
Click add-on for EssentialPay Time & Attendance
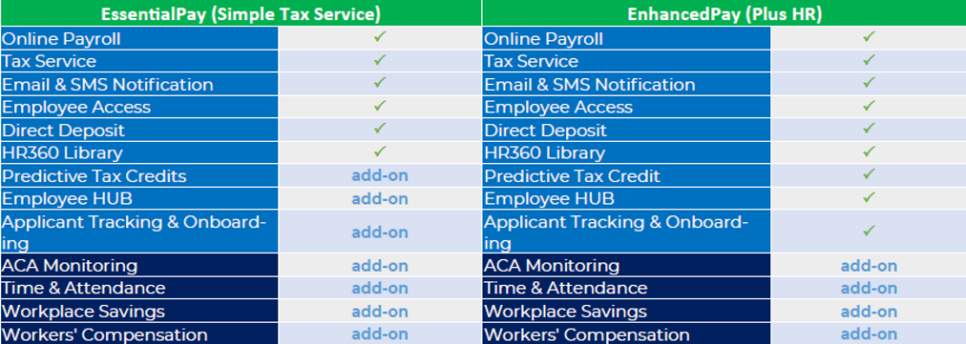380,288
